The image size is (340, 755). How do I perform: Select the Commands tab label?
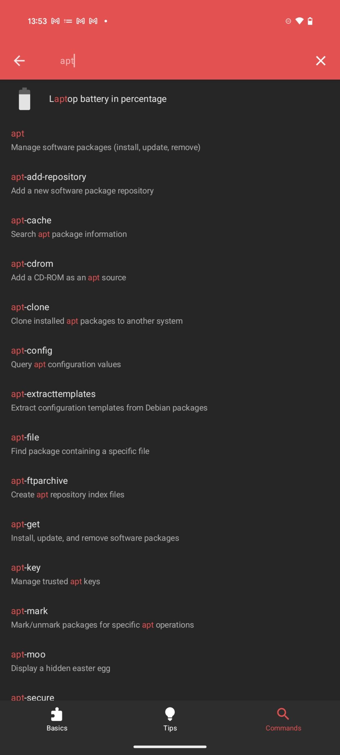tap(283, 728)
